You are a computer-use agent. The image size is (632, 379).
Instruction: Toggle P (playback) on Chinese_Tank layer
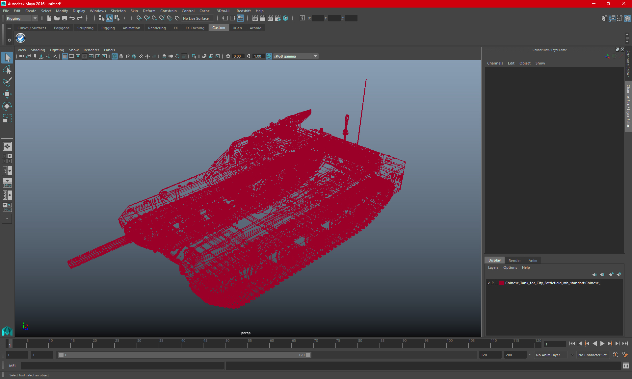point(492,283)
